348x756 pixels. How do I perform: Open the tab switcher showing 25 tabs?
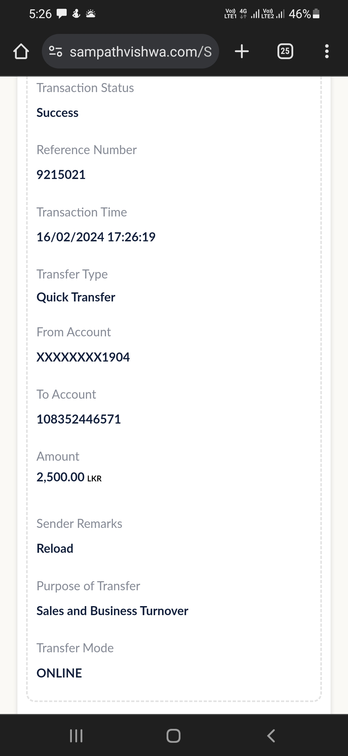pyautogui.click(x=285, y=51)
